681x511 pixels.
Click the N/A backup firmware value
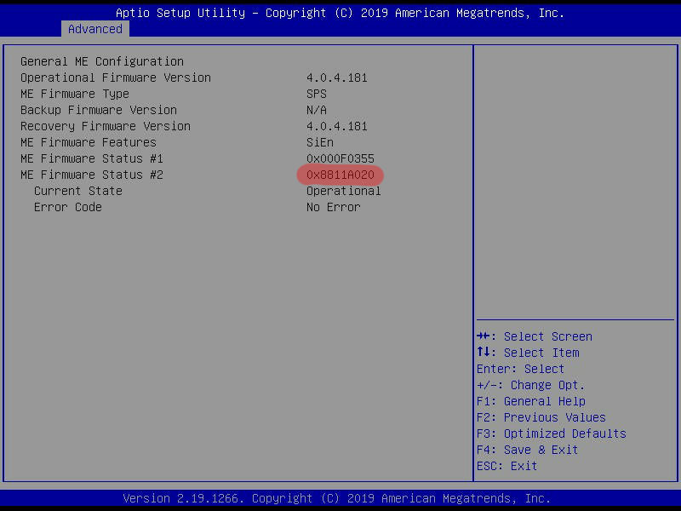[x=317, y=110]
